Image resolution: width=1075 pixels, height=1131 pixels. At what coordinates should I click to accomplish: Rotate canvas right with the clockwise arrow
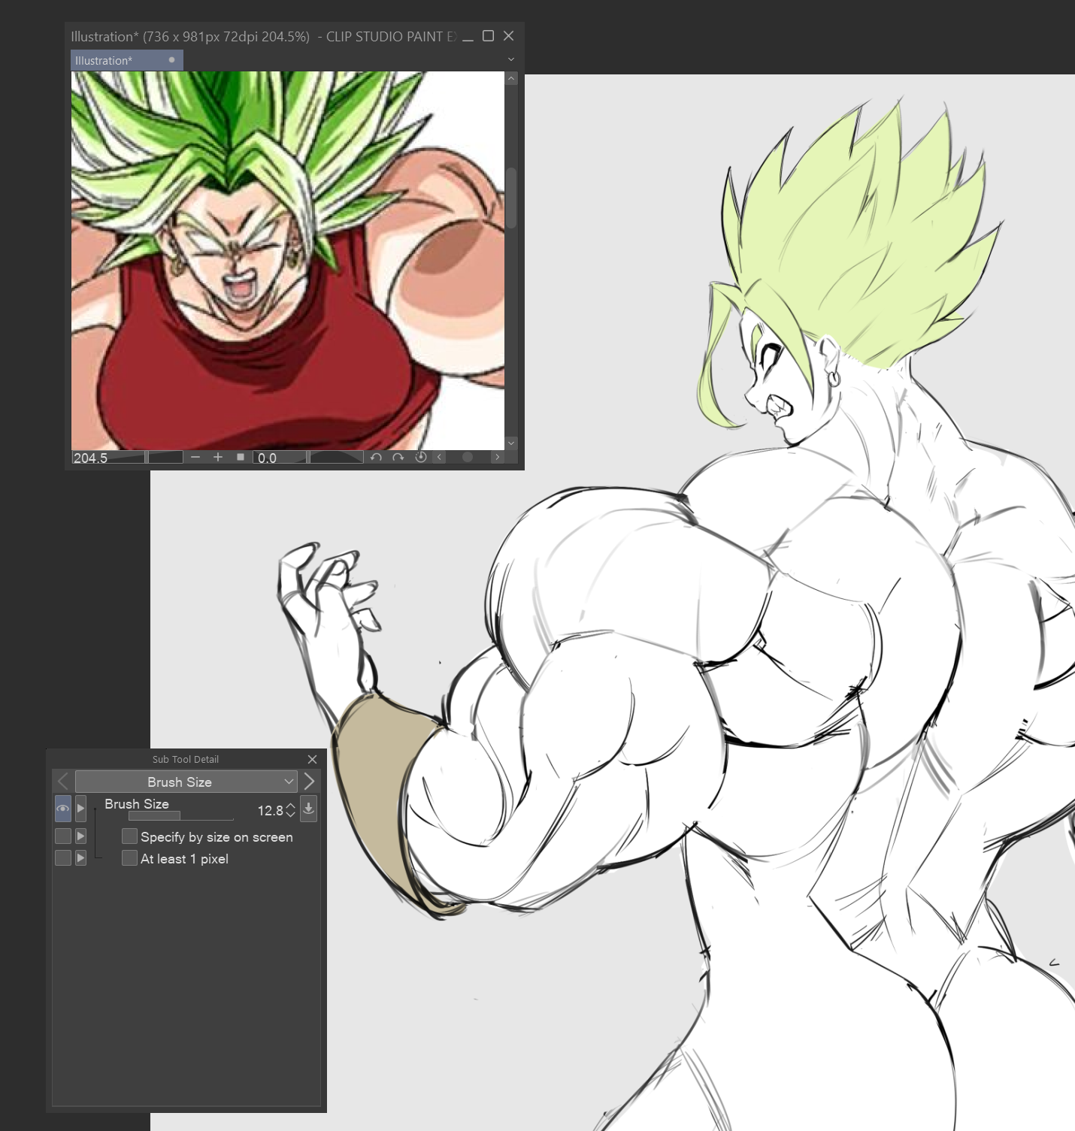398,457
